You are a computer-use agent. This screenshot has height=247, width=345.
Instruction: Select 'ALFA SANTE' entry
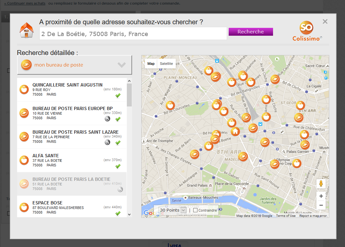point(72,160)
